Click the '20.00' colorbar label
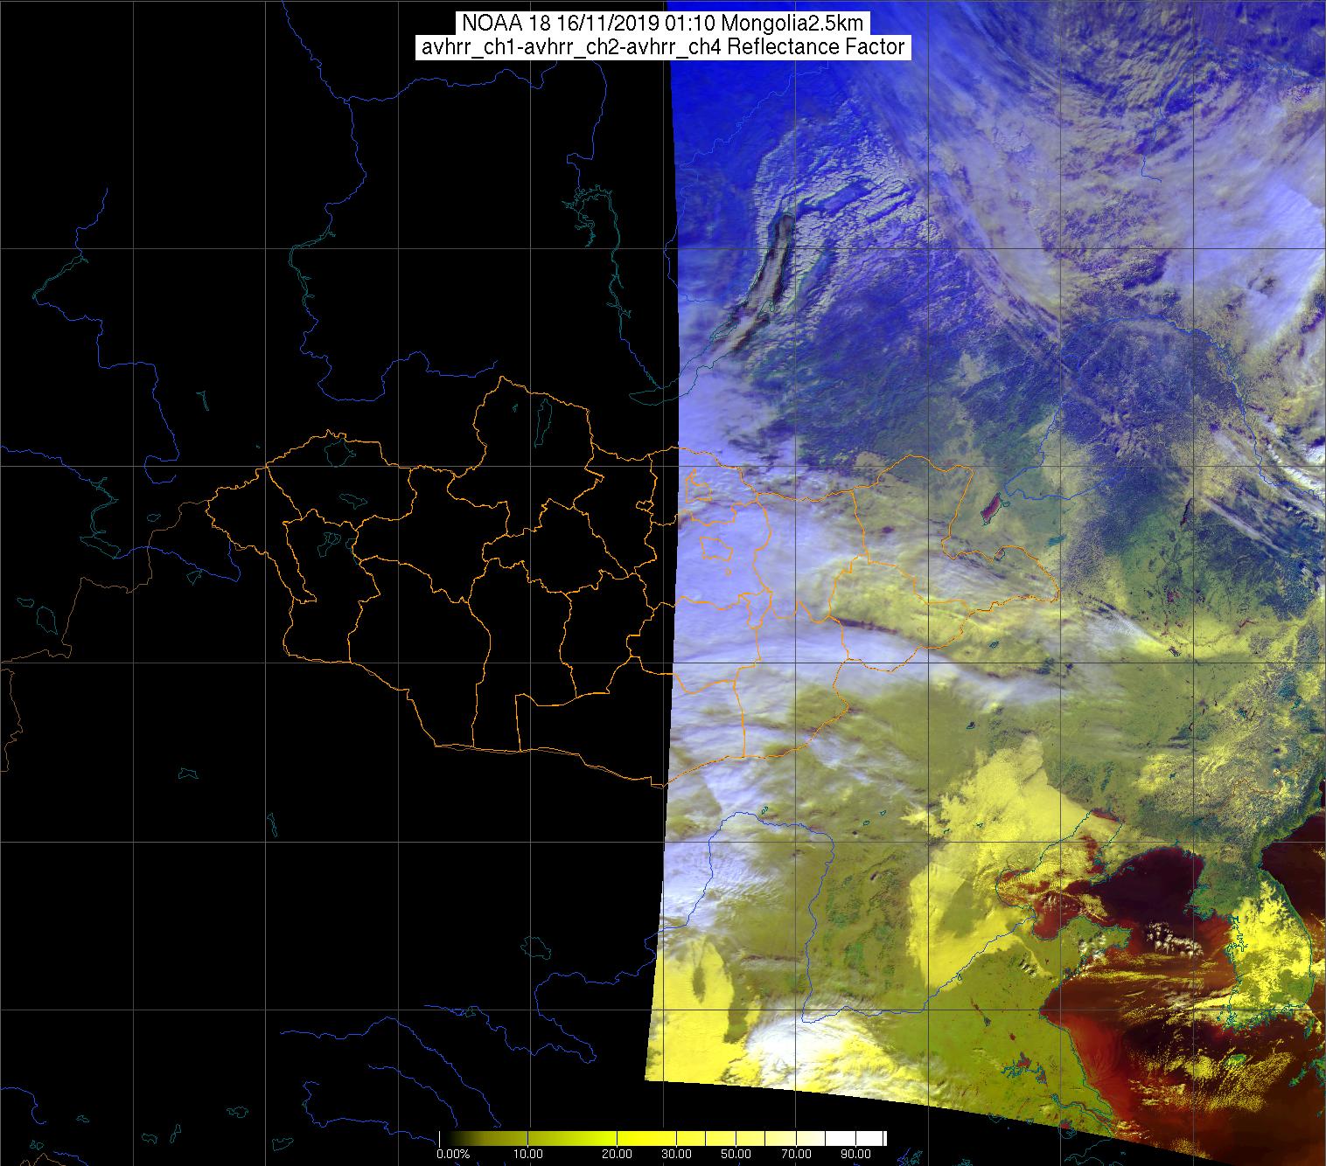The image size is (1326, 1166). coord(618,1155)
